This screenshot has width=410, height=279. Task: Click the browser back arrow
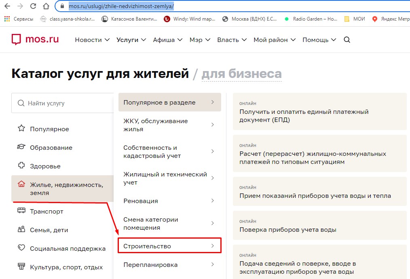pyautogui.click(x=7, y=6)
